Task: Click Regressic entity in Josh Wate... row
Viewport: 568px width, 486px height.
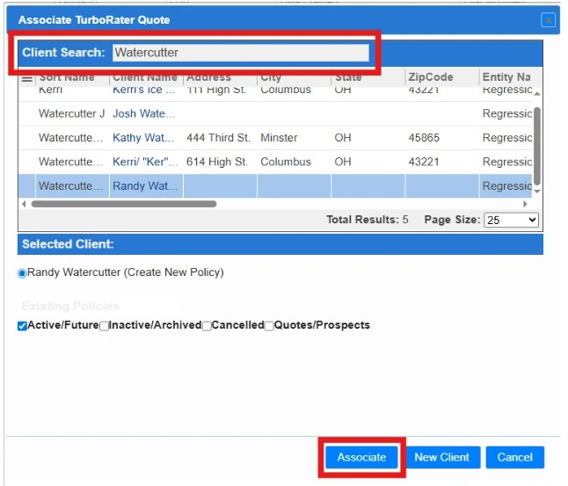Action: point(506,113)
